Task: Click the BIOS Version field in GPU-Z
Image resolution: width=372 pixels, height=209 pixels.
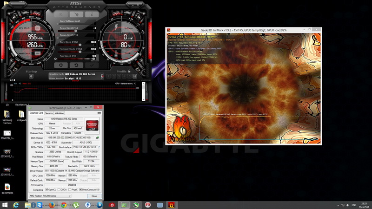Action: tap(70, 137)
